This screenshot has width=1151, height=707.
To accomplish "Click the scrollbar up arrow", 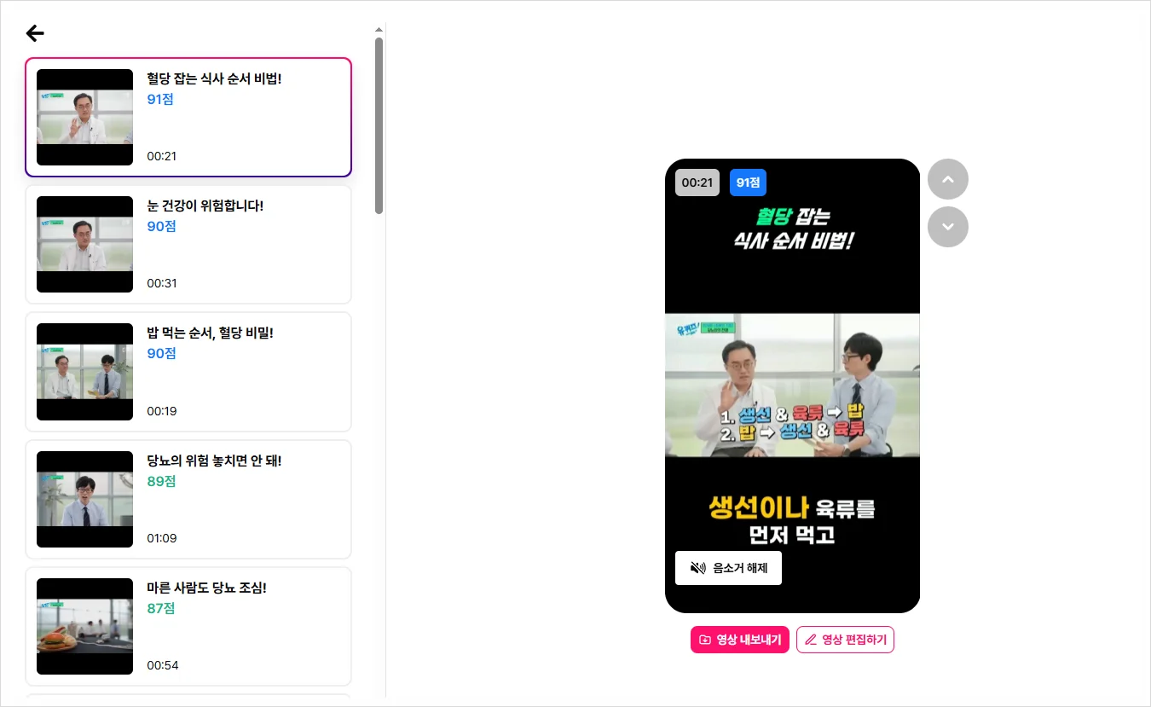I will point(379,30).
